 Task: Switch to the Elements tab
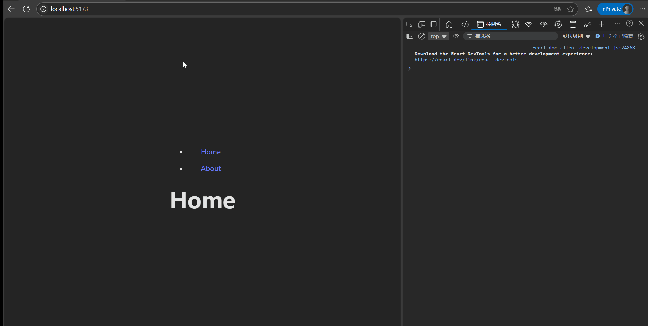click(465, 24)
